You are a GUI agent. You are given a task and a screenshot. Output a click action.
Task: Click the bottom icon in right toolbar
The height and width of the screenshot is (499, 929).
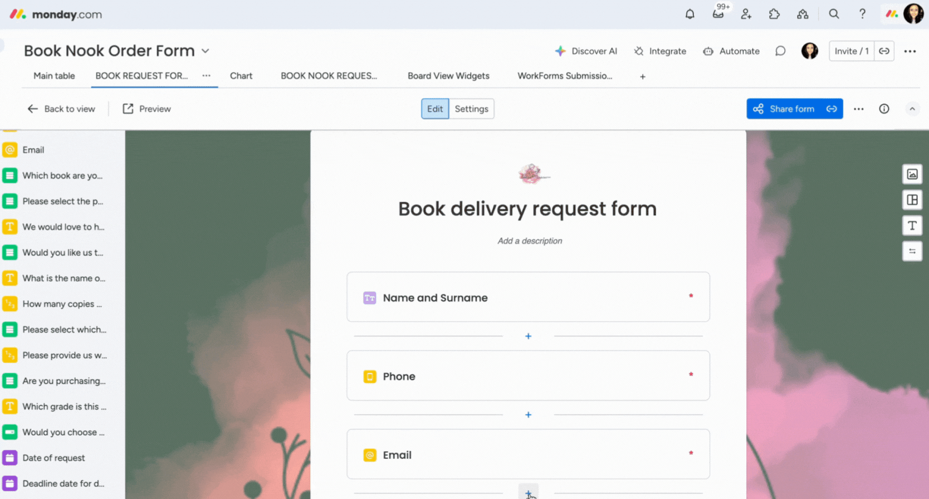click(912, 251)
